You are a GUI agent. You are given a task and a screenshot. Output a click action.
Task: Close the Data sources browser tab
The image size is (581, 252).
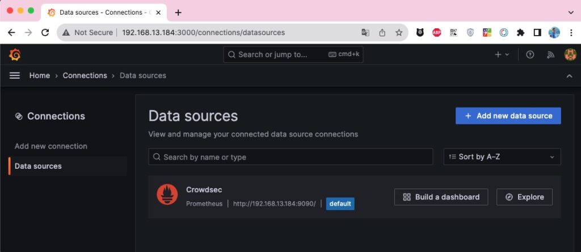pyautogui.click(x=158, y=12)
